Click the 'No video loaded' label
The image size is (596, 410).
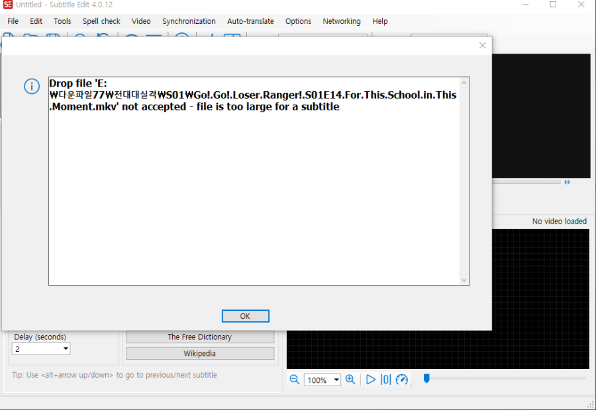tap(559, 221)
